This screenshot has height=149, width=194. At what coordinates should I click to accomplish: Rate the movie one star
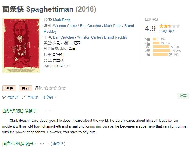[x=46, y=88]
